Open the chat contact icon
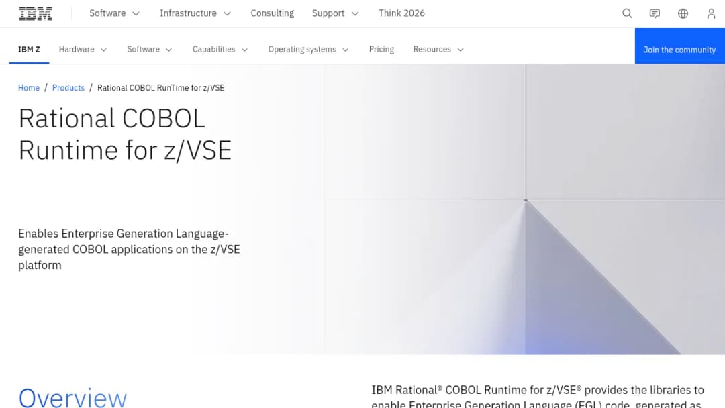 [655, 13]
